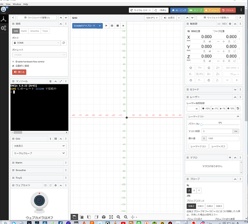Click the blue Homing button in the header

[179, 10]
